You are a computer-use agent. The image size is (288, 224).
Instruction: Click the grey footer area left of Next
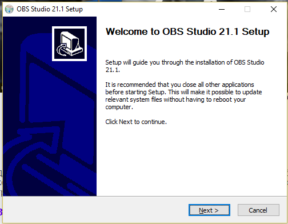95,210
